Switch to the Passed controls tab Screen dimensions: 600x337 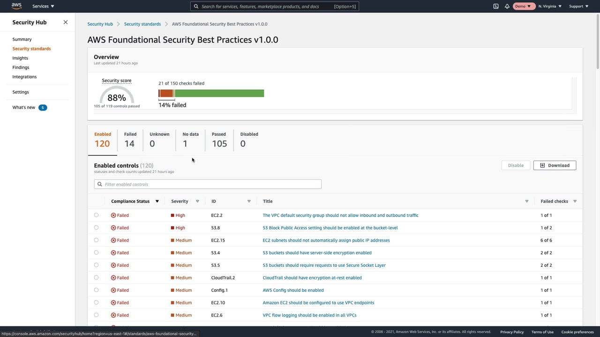click(x=219, y=139)
